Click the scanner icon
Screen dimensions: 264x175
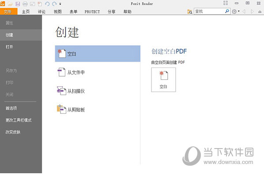coord(61,91)
